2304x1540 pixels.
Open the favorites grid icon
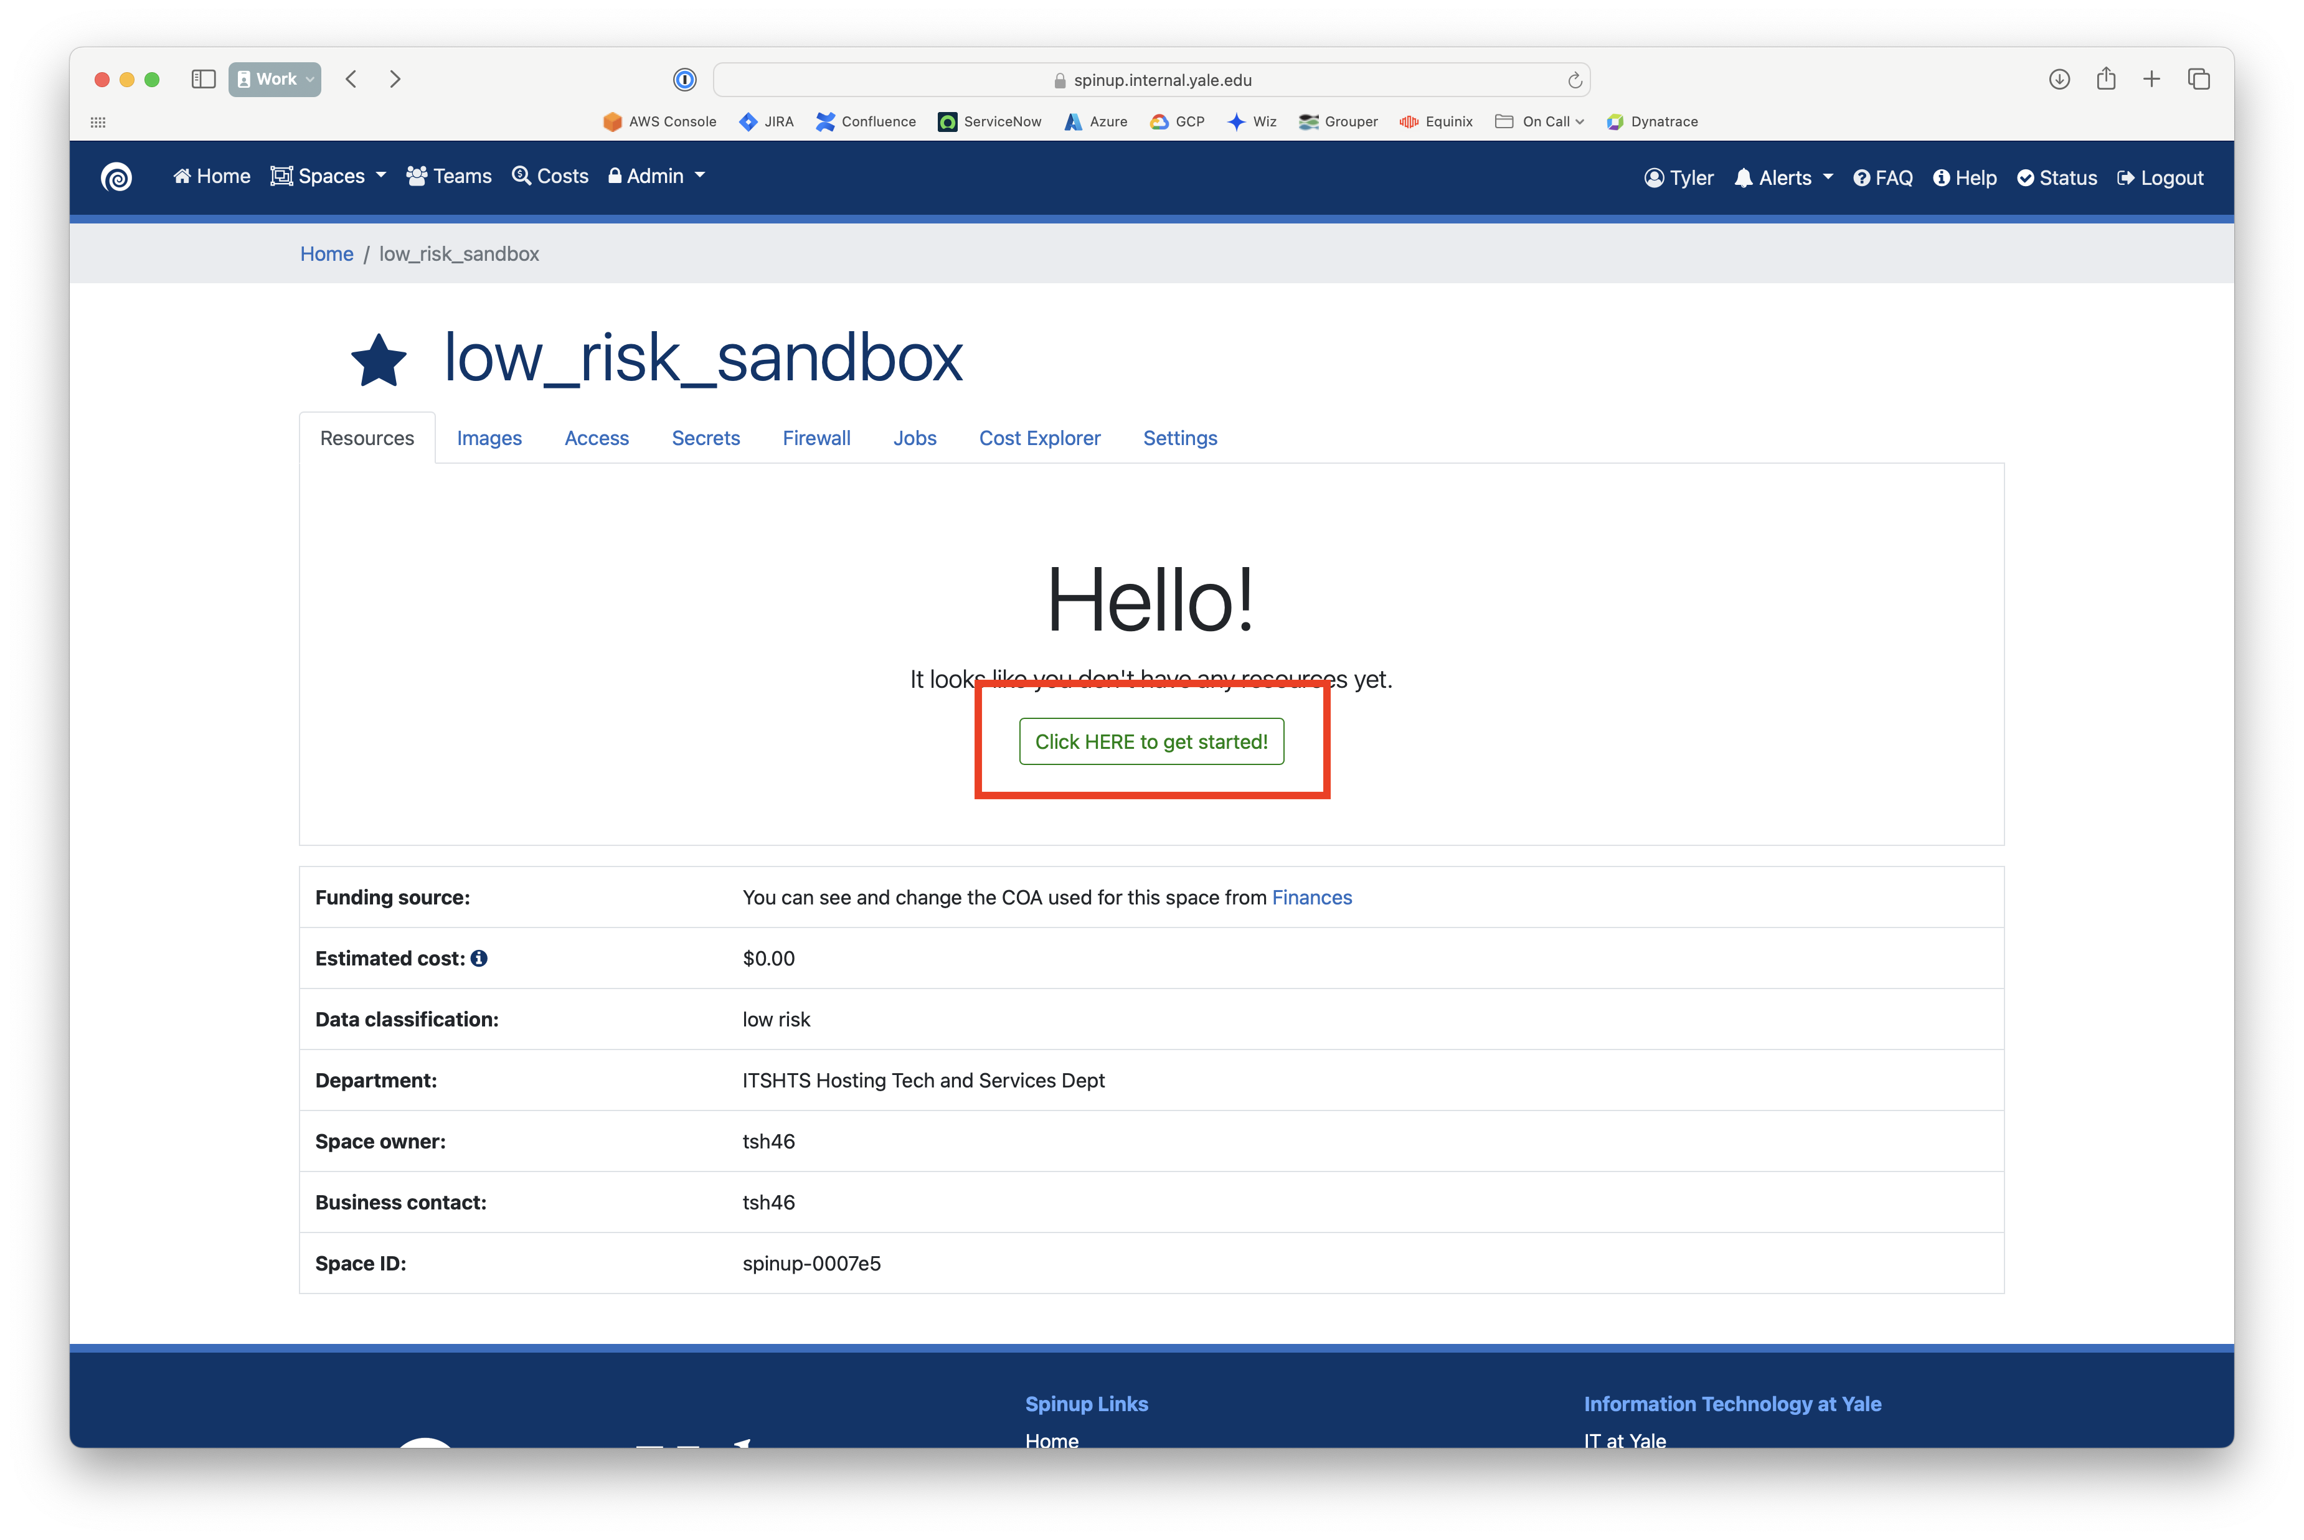[x=98, y=122]
